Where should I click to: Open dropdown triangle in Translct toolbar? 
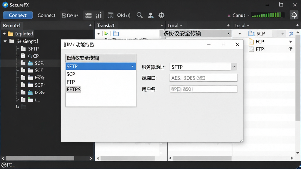pos(98,34)
